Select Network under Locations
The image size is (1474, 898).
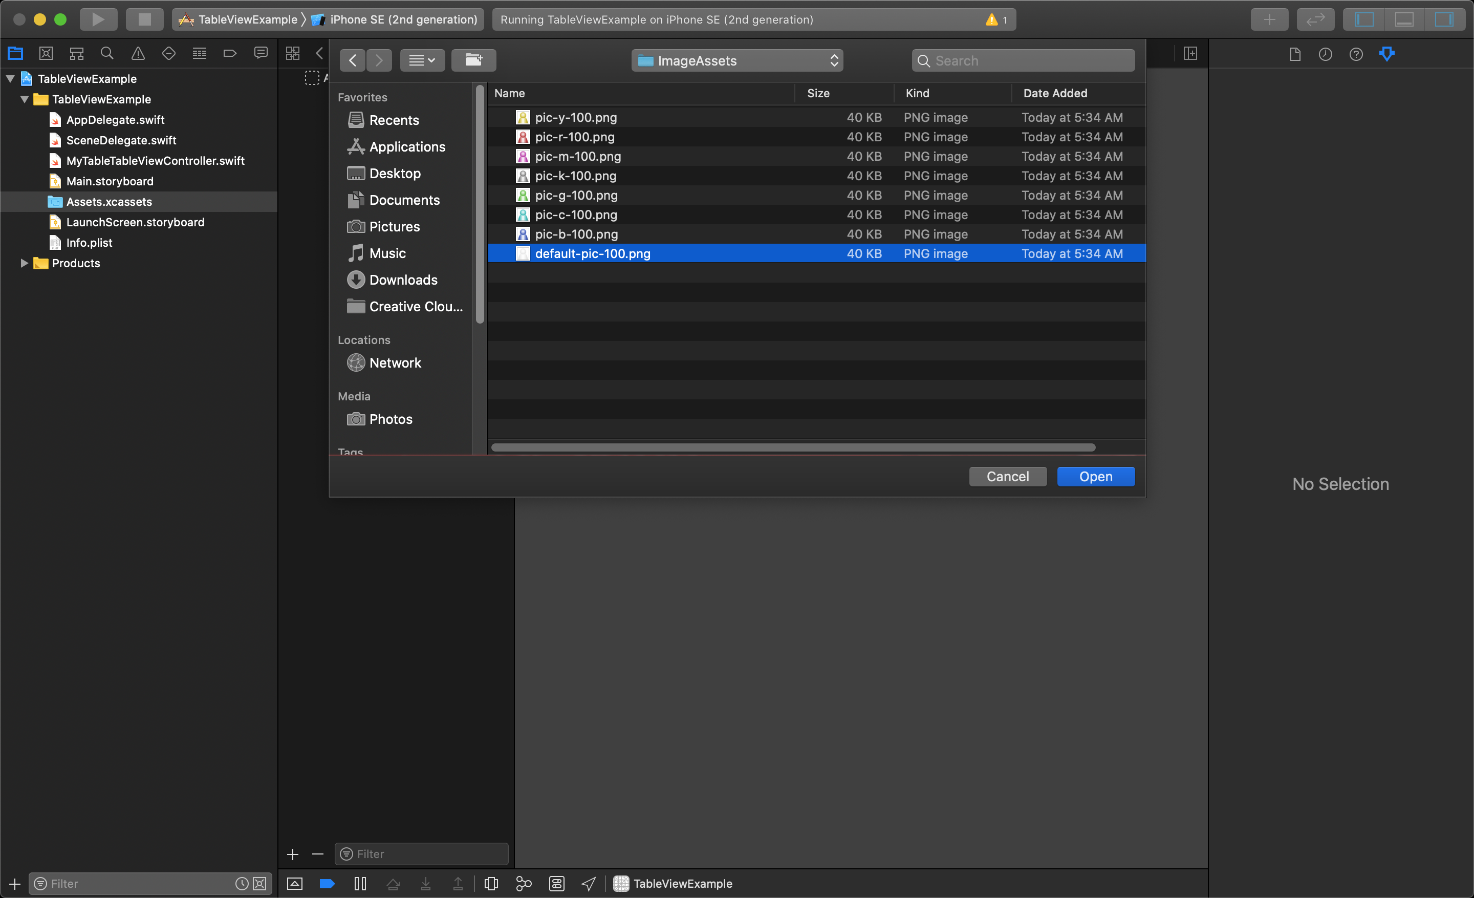(384, 362)
